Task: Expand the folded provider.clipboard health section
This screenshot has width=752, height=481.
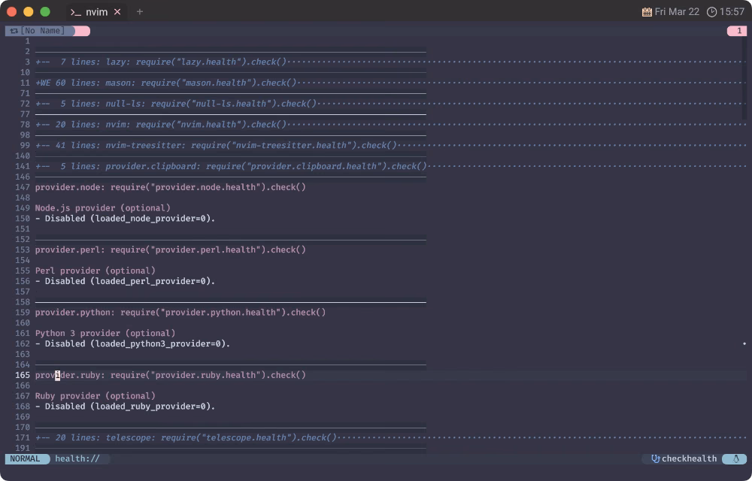Action: (x=391, y=166)
